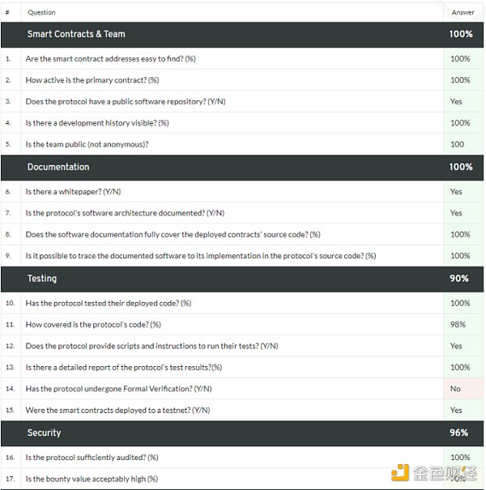Click the 'No' answer for Formal Verification
The width and height of the screenshot is (486, 490).
456,389
